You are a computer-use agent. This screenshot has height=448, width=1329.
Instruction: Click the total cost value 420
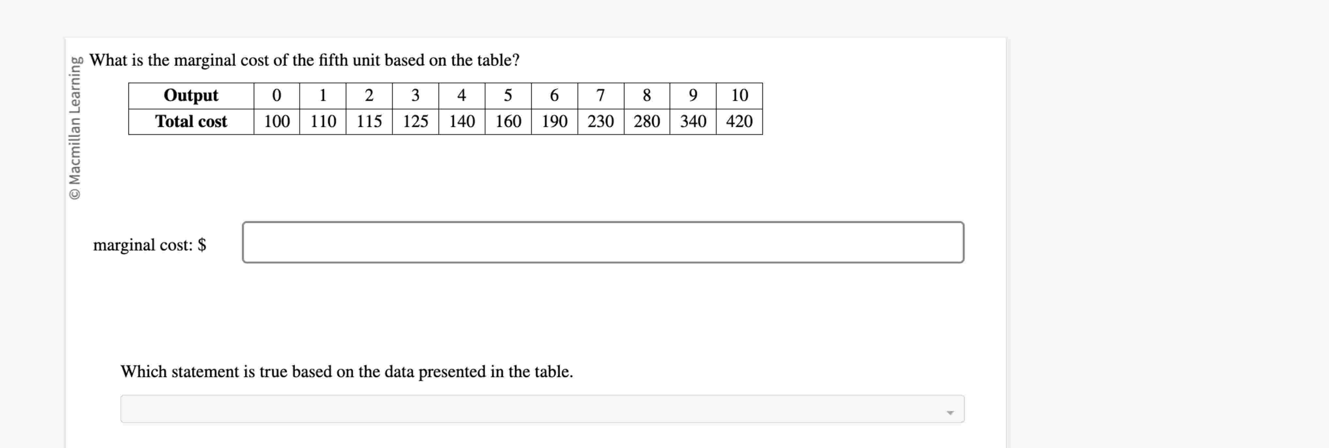(x=740, y=121)
